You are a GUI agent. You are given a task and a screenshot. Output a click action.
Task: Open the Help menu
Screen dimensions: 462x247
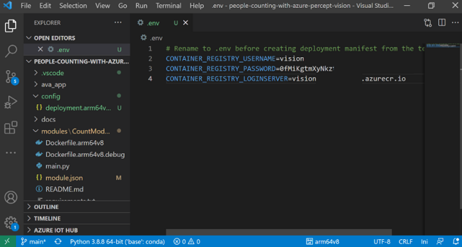197,6
